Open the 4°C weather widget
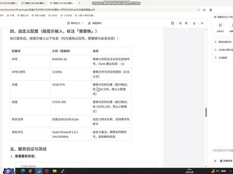 (x=218, y=171)
